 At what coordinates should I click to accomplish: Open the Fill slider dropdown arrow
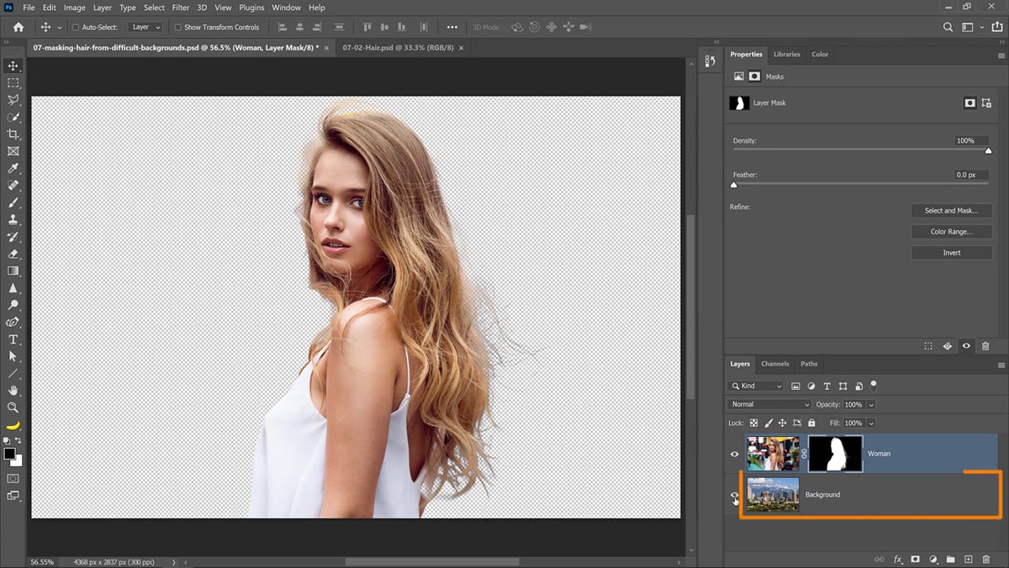(x=871, y=423)
